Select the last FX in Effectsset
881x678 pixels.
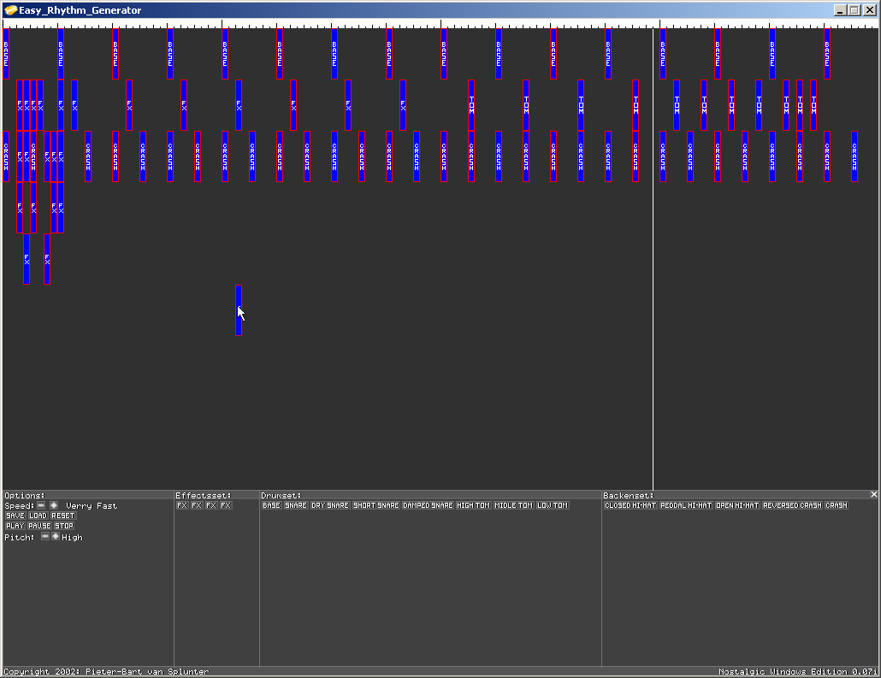(225, 505)
